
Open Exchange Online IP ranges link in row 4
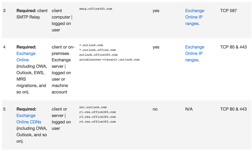tap(195, 54)
